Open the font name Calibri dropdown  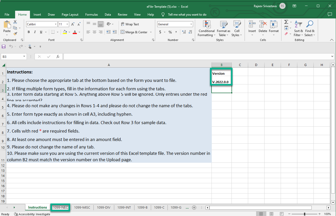(x=56, y=24)
